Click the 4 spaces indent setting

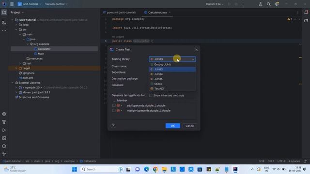point(294,161)
